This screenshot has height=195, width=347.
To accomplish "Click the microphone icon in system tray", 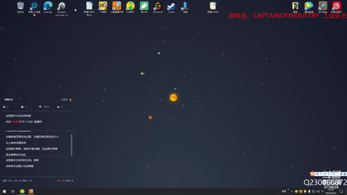I will coord(309,192).
